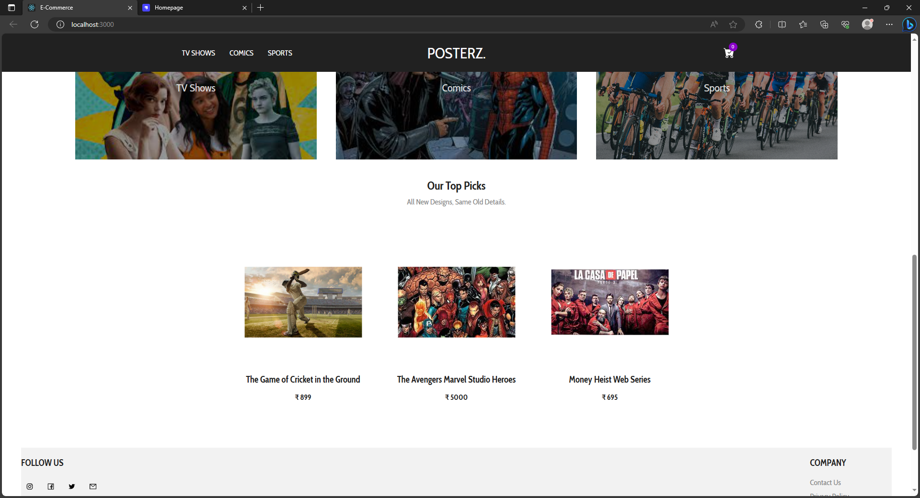Screen dimensions: 920x498
Task: Open Instagram from the footer
Action: click(x=30, y=487)
